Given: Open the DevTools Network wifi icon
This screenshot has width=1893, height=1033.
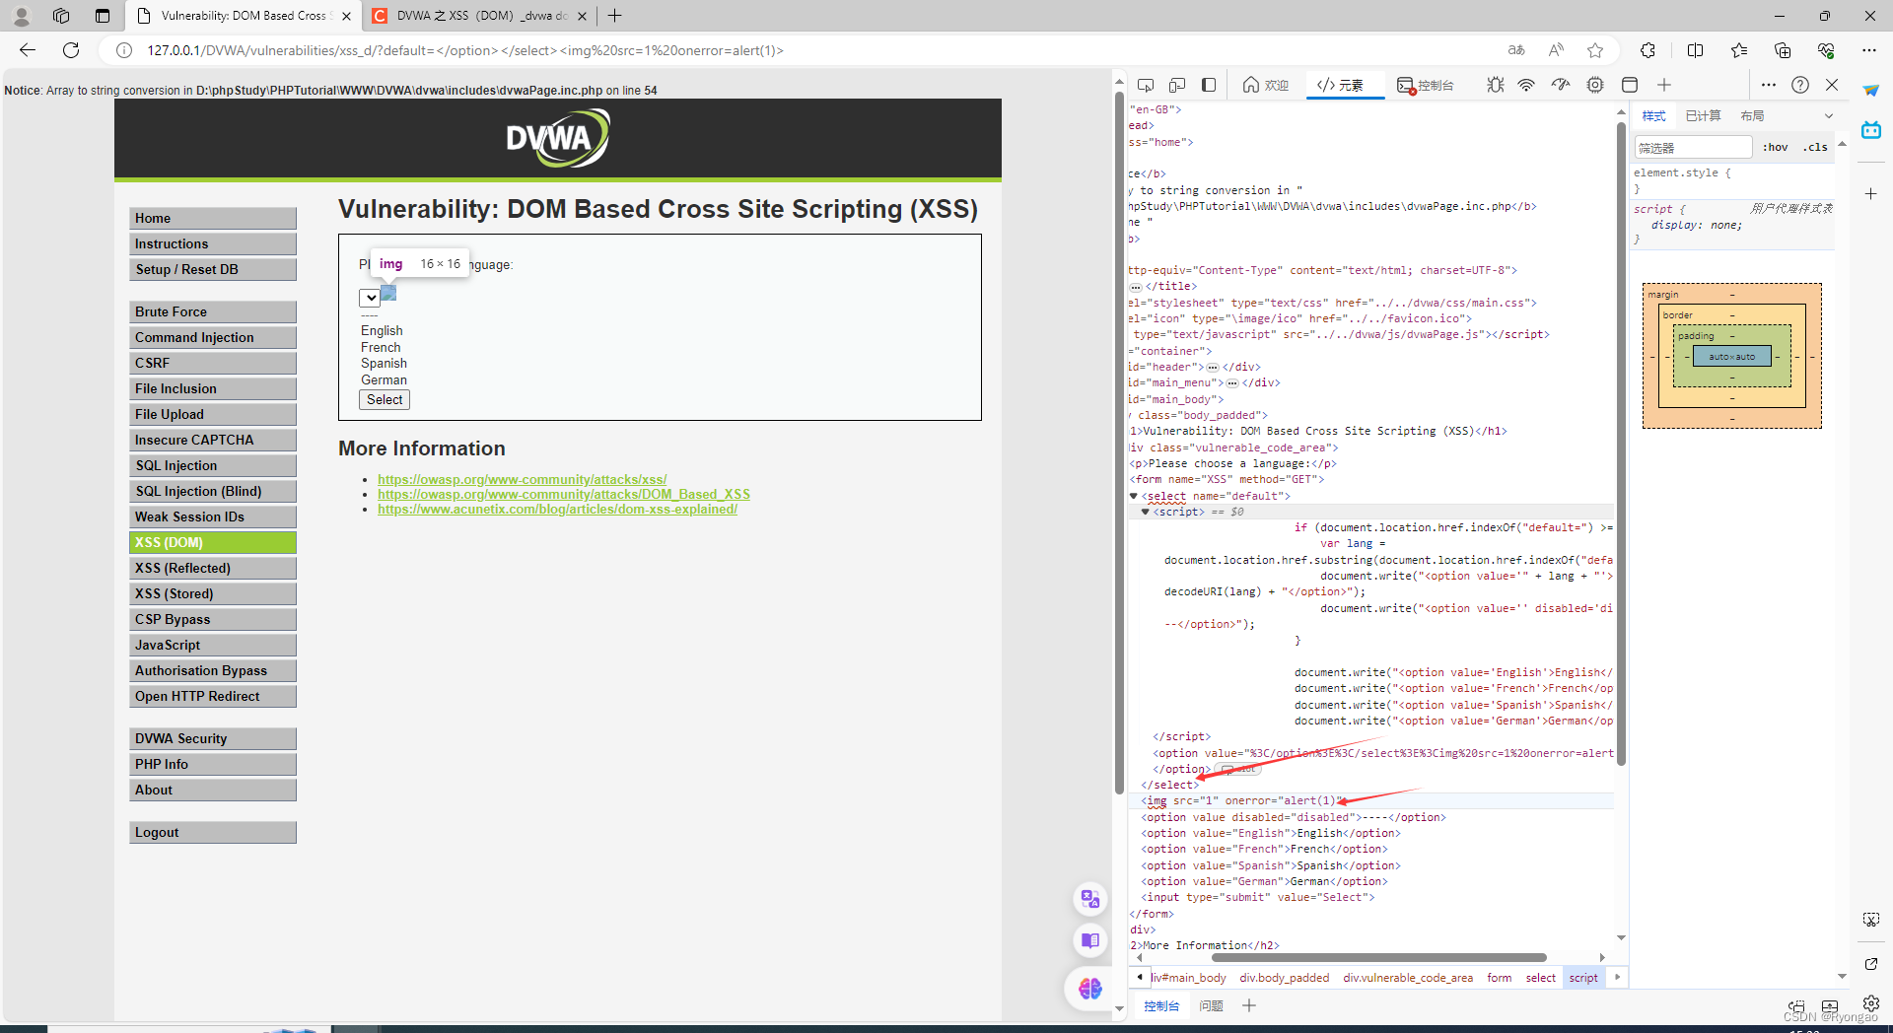Looking at the screenshot, I should 1526,85.
